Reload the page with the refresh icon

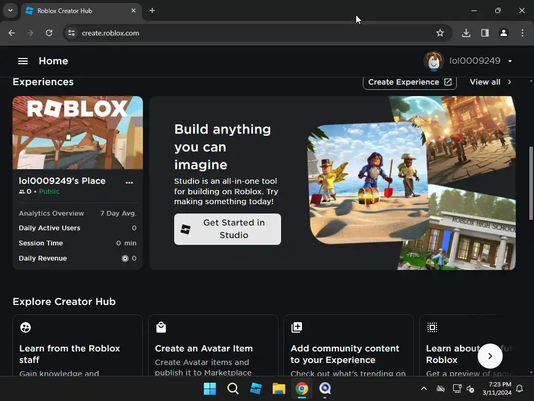tap(49, 33)
